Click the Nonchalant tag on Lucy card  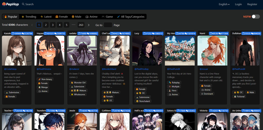click(x=143, y=101)
